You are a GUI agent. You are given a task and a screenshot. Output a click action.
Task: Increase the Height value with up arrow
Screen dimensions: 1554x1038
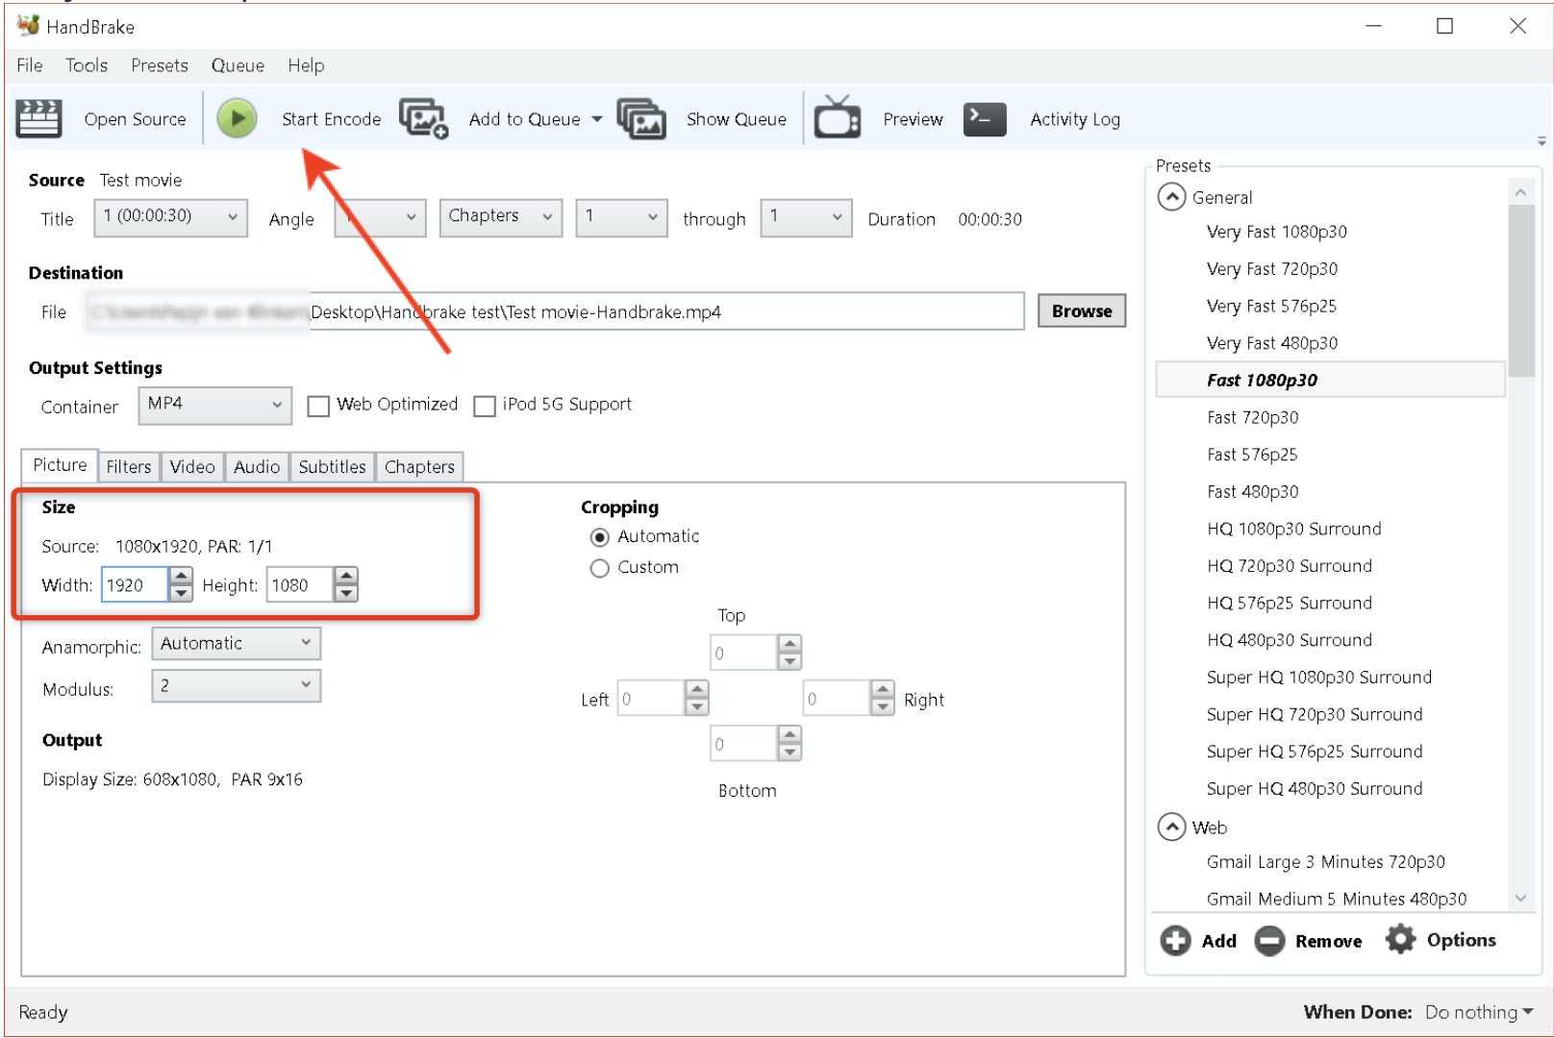click(346, 576)
